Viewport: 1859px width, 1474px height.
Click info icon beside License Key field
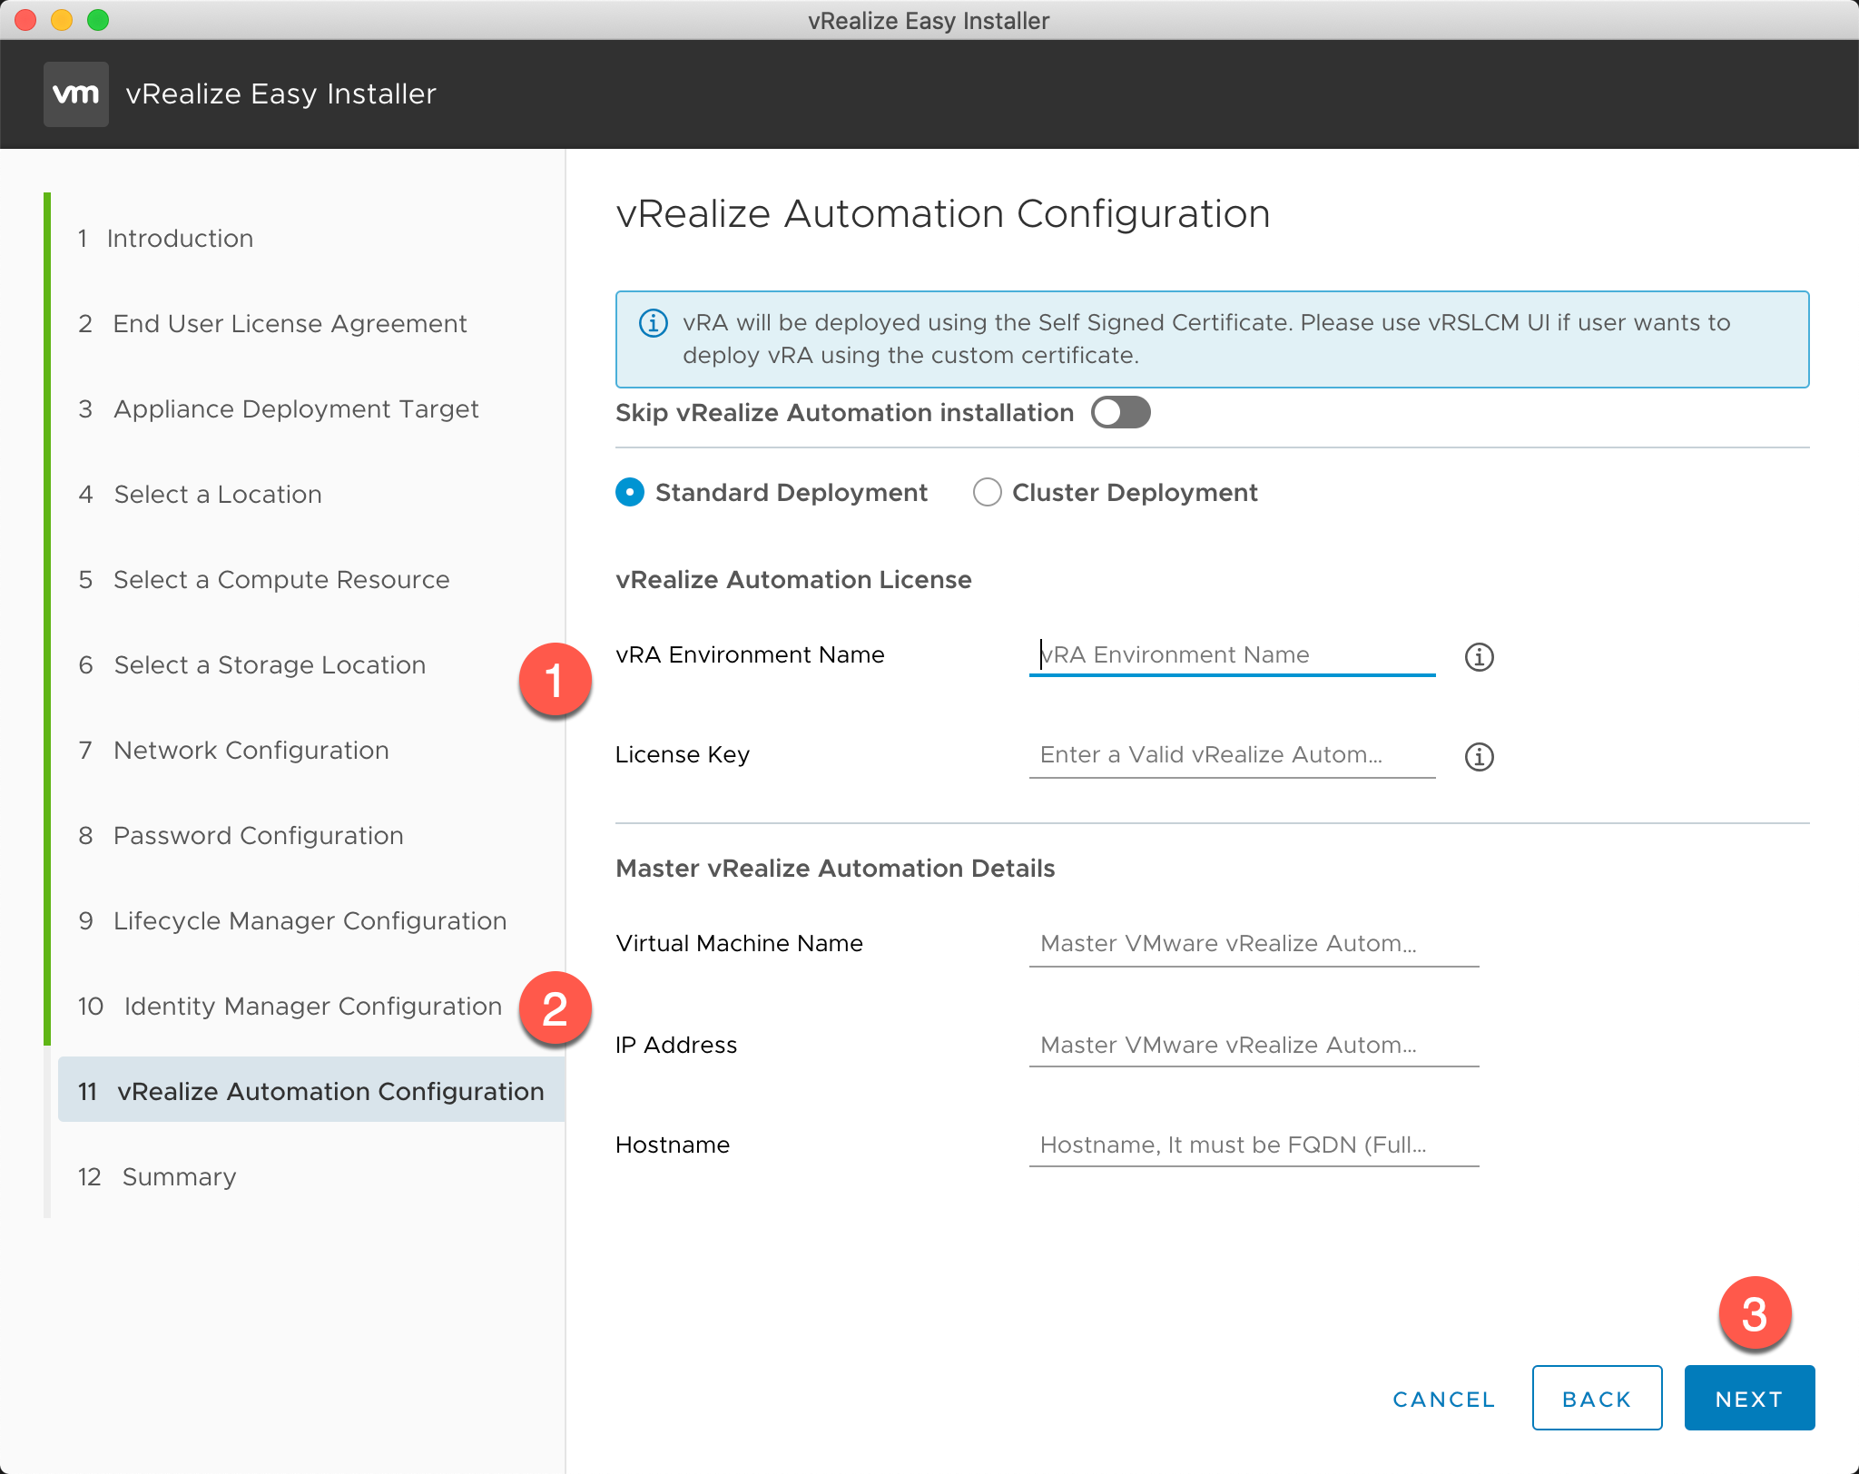tap(1480, 756)
